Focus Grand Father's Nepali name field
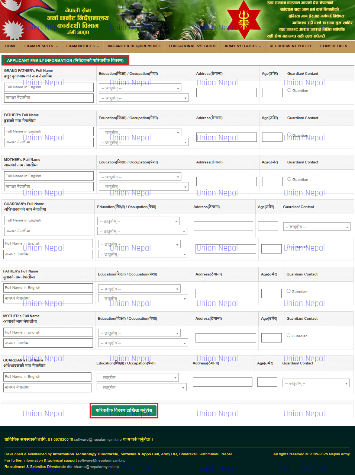The width and height of the screenshot is (355, 475). click(49, 98)
